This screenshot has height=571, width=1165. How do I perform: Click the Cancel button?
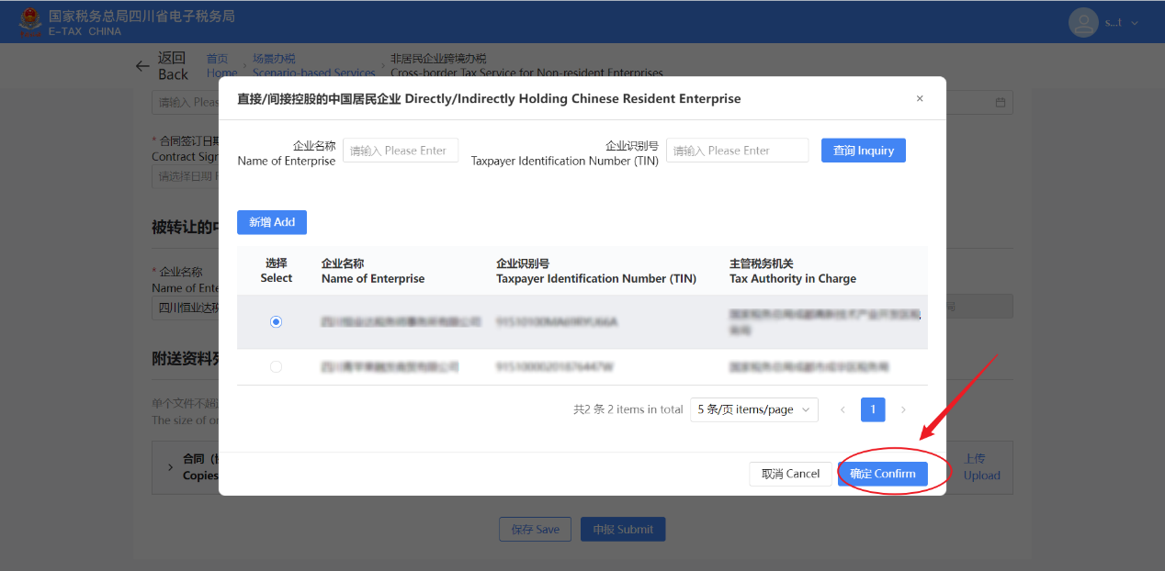click(789, 474)
